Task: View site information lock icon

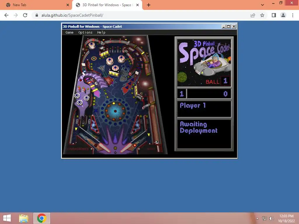Action: point(37,15)
